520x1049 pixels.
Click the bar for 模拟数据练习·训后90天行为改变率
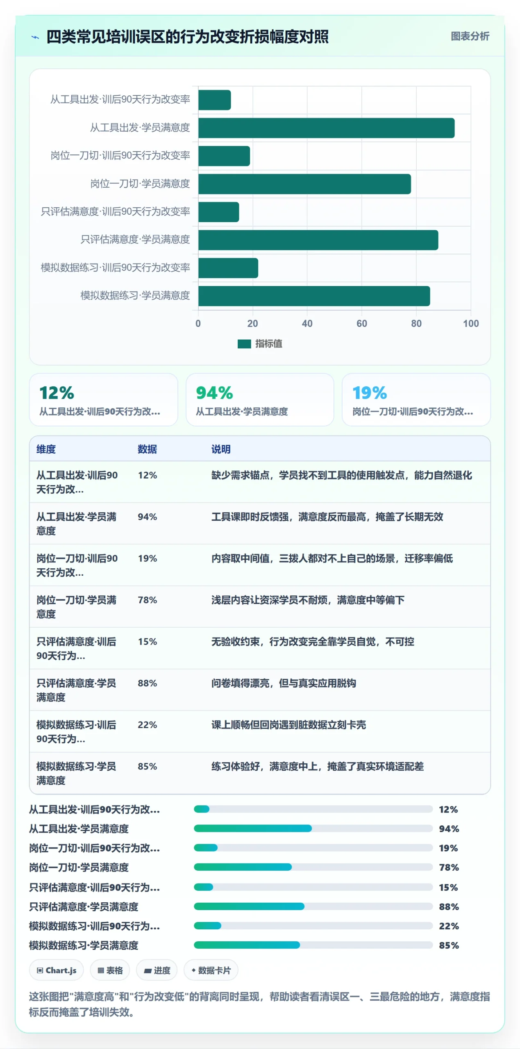(228, 268)
